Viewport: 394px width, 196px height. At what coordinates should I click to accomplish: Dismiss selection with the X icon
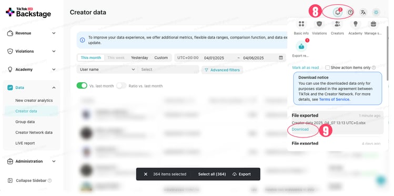click(x=146, y=174)
